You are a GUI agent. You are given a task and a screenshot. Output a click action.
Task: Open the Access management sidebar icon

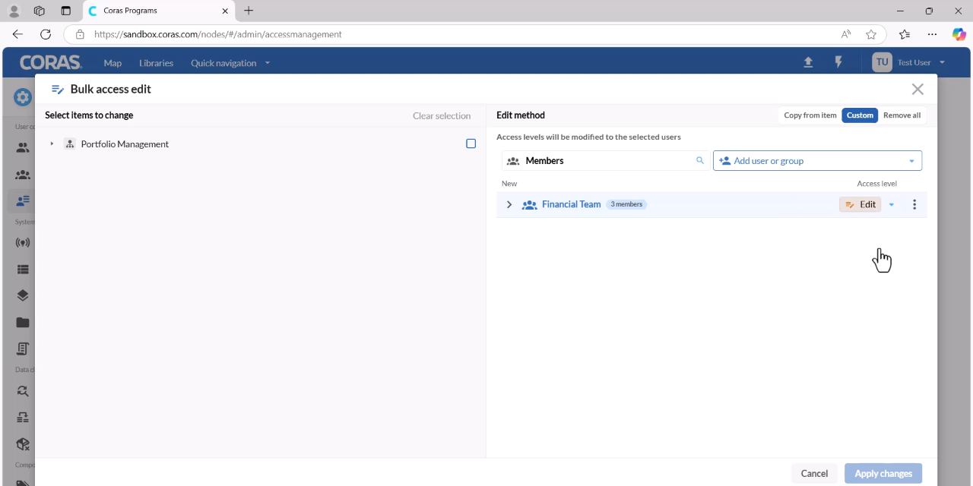click(23, 200)
